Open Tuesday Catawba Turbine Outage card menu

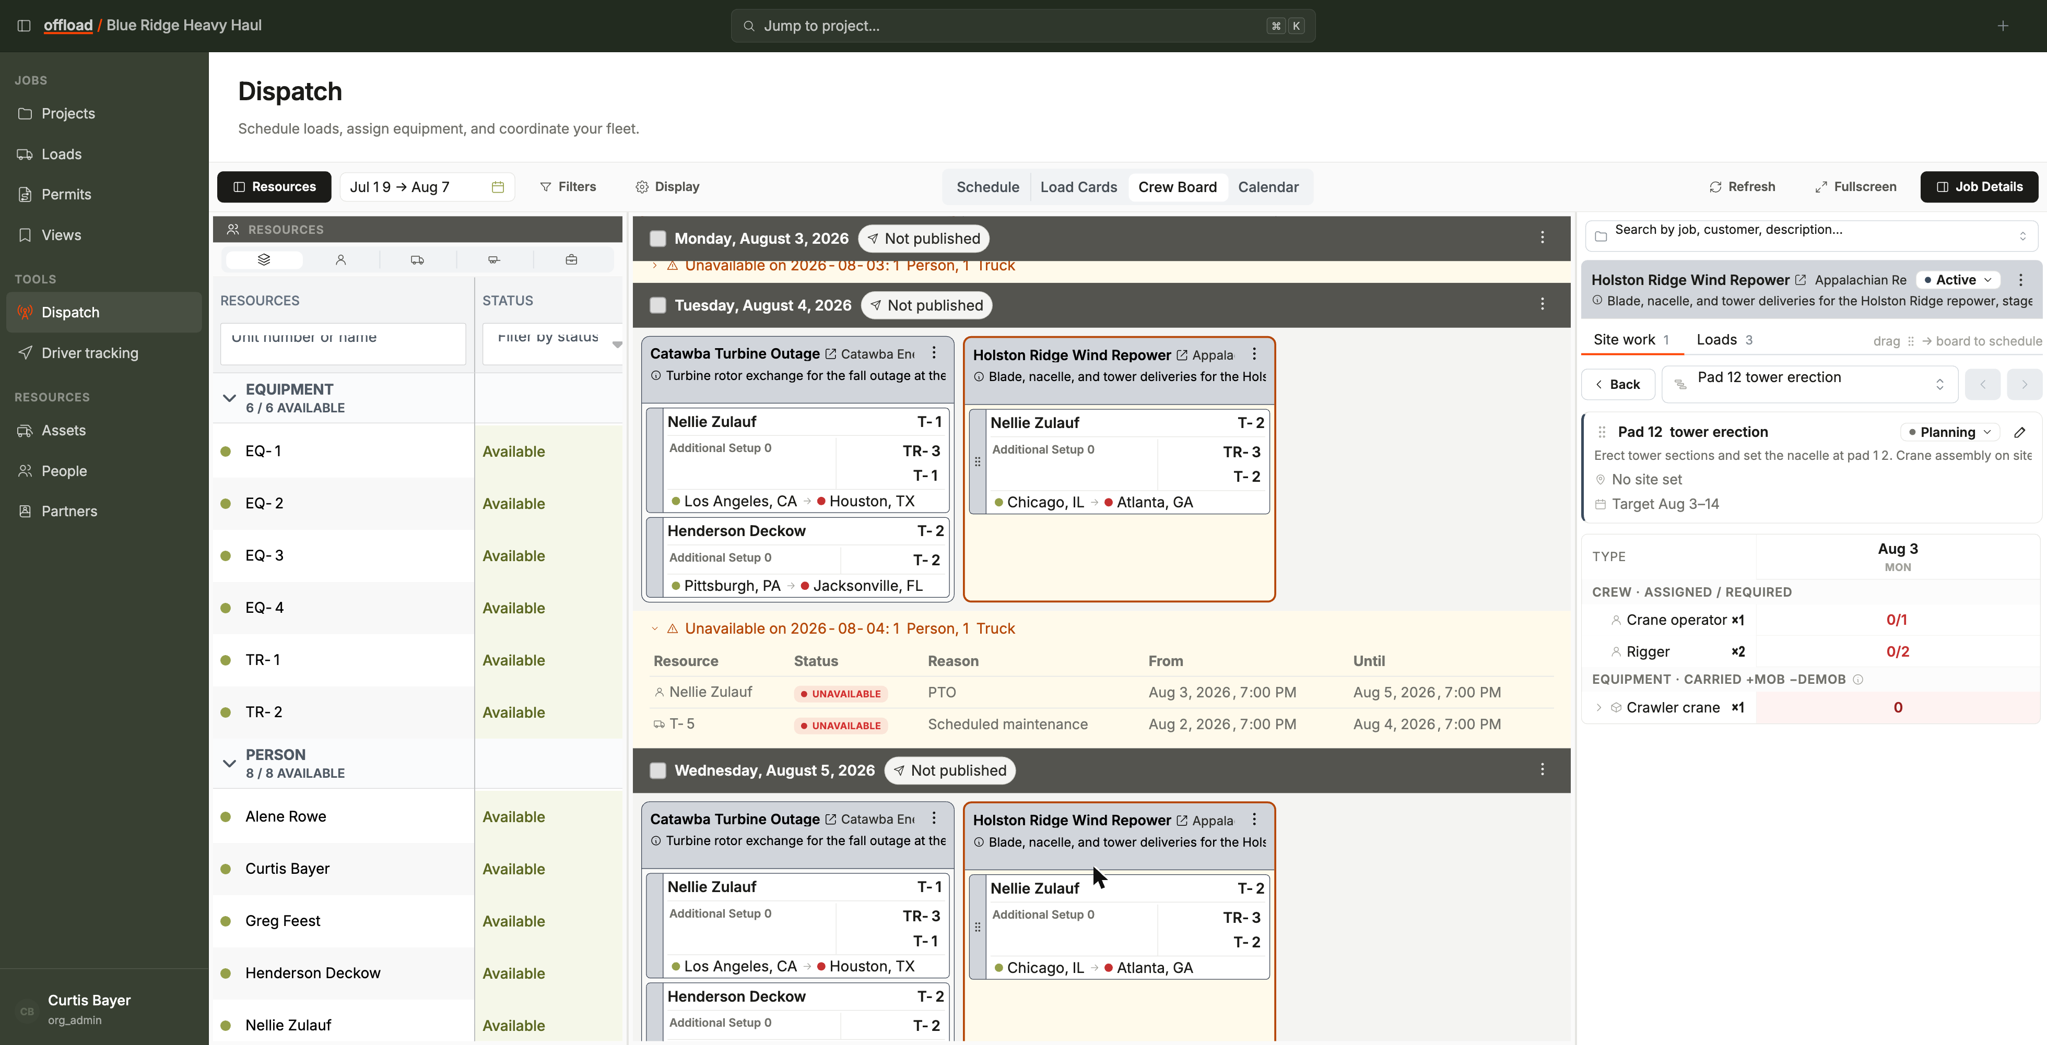click(x=935, y=352)
